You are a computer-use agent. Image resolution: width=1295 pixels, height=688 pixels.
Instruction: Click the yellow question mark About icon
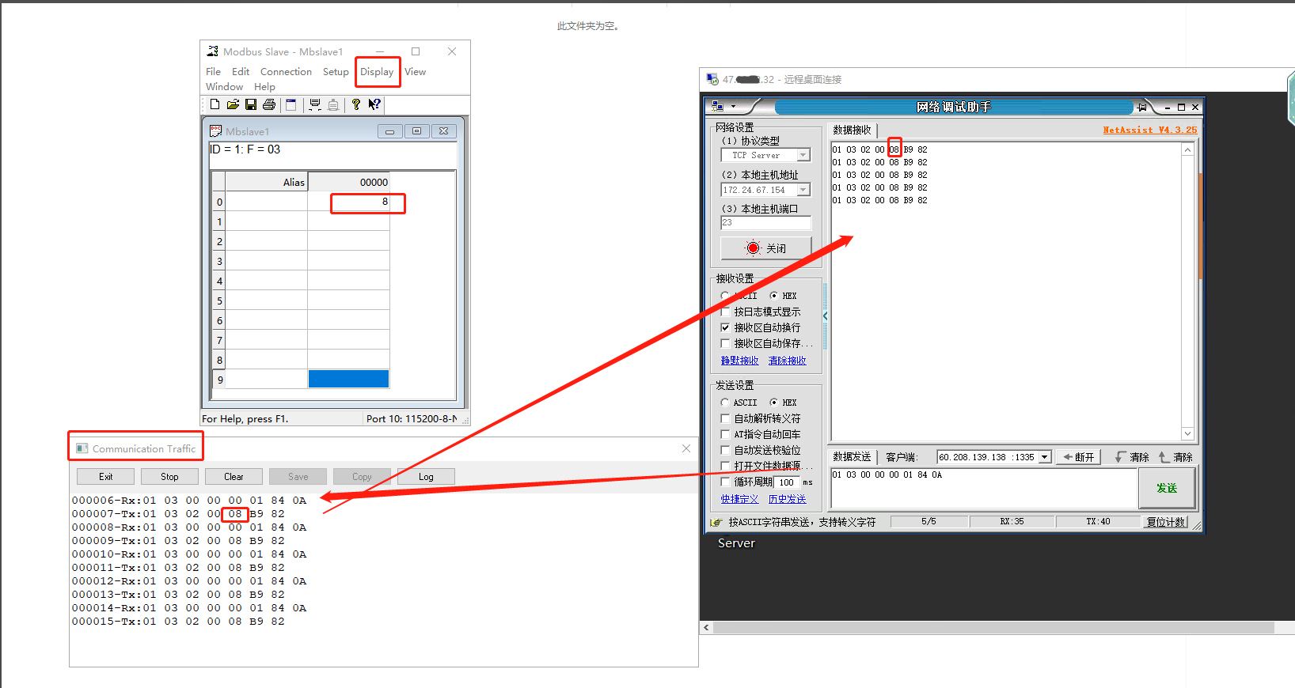coord(356,104)
